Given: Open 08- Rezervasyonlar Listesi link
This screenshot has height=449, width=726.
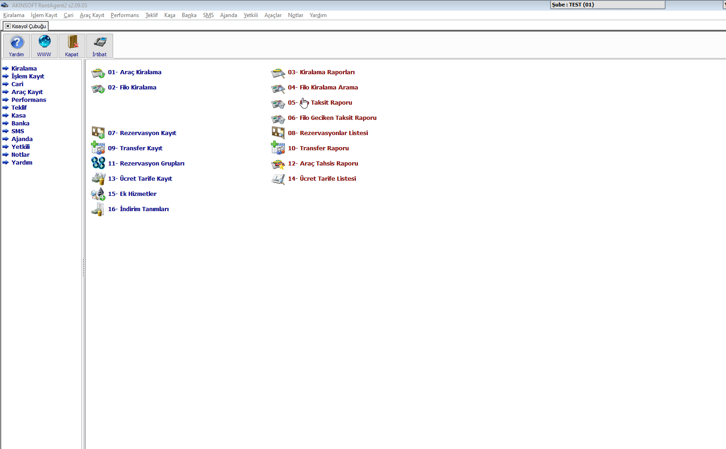Looking at the screenshot, I should tap(328, 133).
